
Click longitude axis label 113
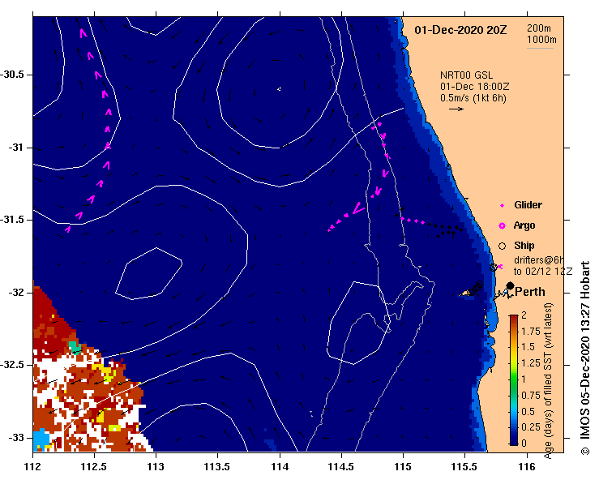tap(156, 467)
